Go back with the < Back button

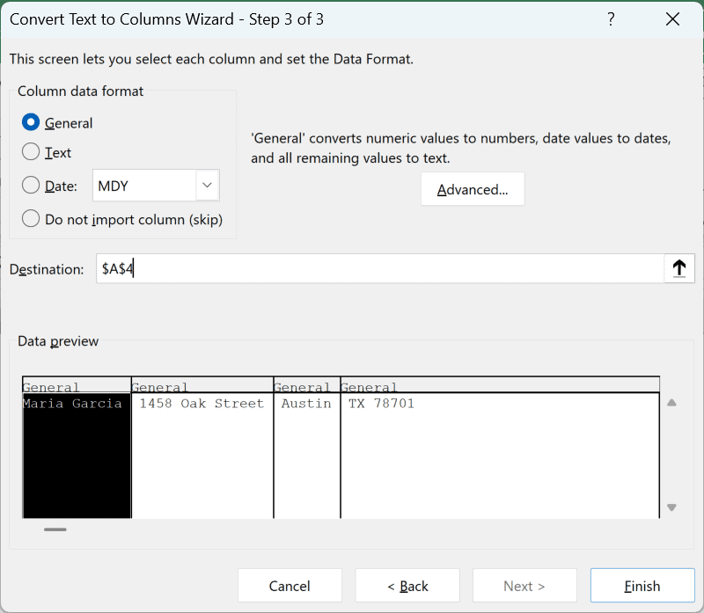tap(407, 586)
